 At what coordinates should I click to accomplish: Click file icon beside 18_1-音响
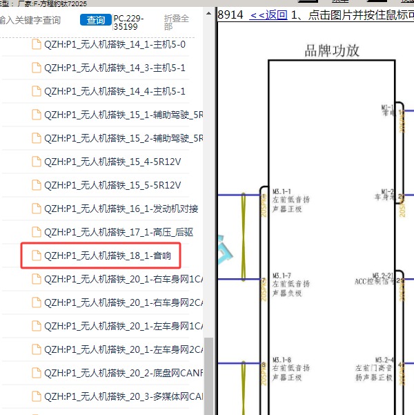[x=37, y=255]
